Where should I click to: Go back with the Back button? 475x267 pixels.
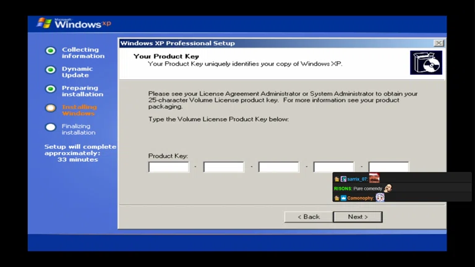(x=309, y=217)
